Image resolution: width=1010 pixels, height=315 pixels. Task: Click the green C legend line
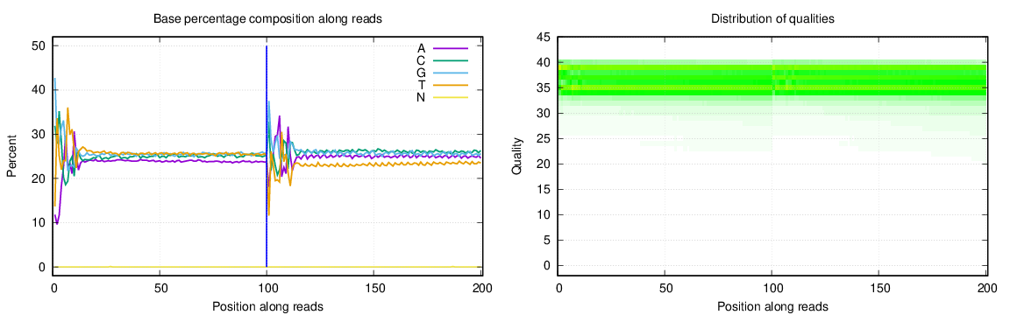[x=450, y=59]
